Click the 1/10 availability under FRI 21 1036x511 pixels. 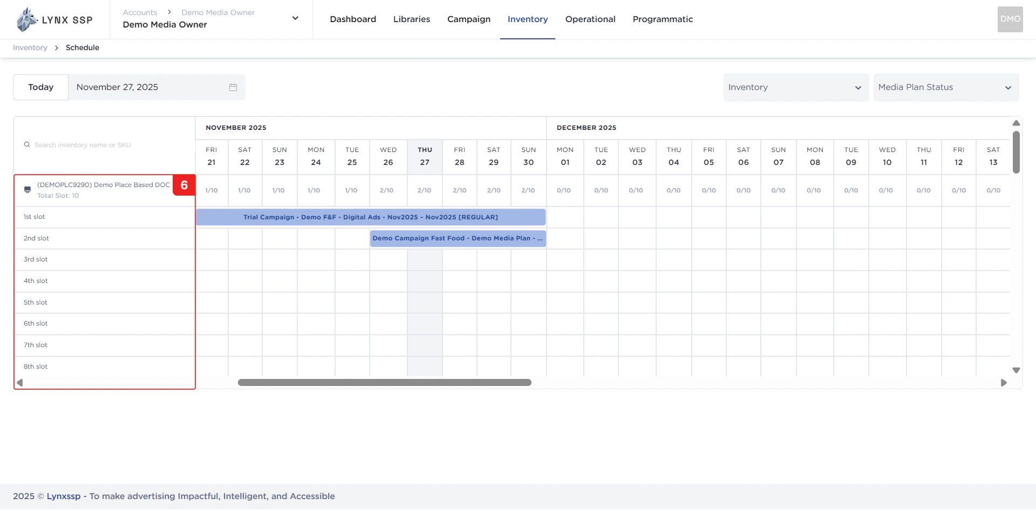[x=212, y=191]
